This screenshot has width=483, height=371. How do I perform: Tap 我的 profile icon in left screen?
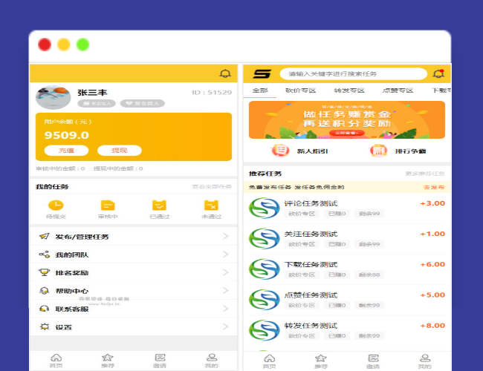point(212,358)
